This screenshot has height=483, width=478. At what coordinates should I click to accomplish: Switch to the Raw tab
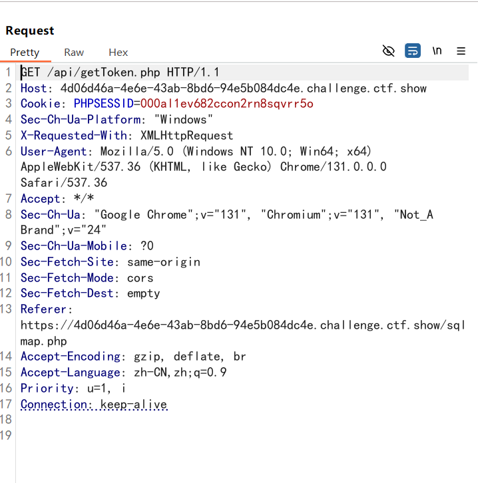(x=74, y=52)
